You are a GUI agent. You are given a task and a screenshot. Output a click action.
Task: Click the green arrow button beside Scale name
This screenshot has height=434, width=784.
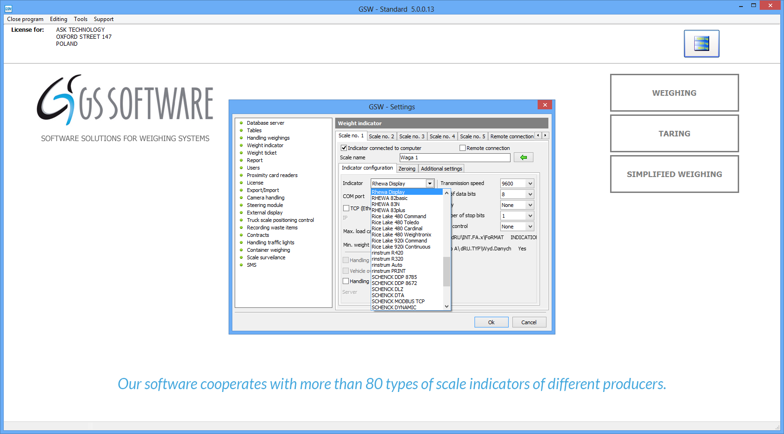coord(523,157)
